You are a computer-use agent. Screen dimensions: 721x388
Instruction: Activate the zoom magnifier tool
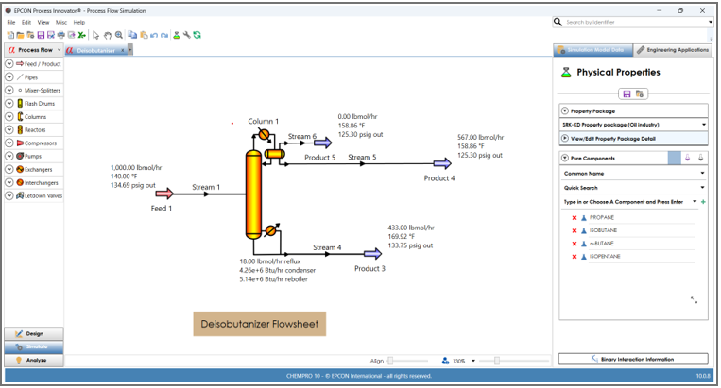119,35
